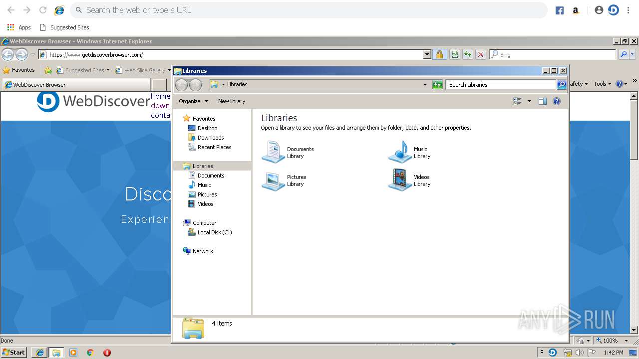Expand the view options dropdown arrow
This screenshot has height=359, width=639.
529,101
